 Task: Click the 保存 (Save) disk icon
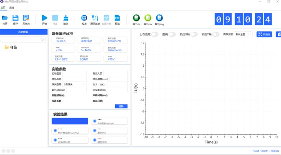[x=15, y=18]
